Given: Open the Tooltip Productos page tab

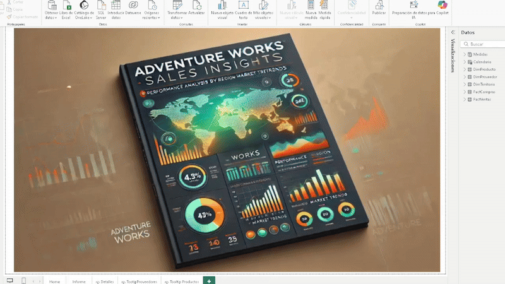Looking at the screenshot, I should point(182,280).
